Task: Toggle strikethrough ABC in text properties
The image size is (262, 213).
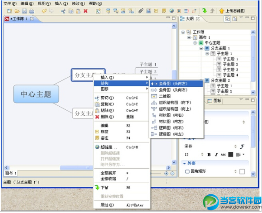Action: tap(223, 155)
